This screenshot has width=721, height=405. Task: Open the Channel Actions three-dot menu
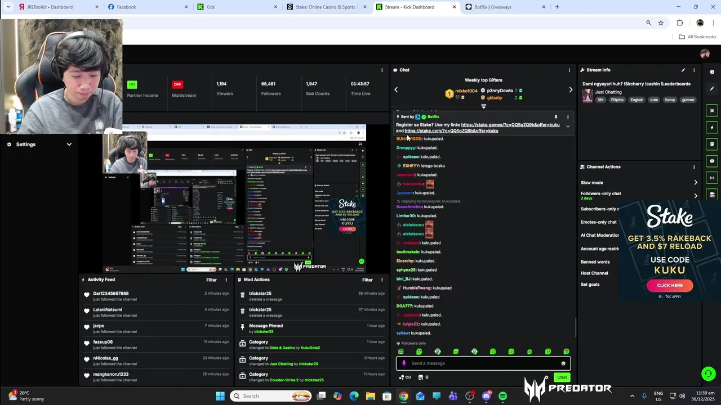click(x=694, y=167)
